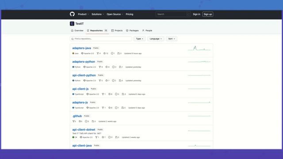The width and height of the screenshot is (283, 159).
Task: Open the Product menu
Action: coord(83,14)
